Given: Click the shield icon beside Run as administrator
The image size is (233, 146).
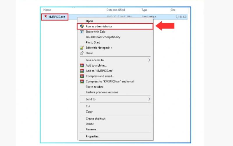Looking at the screenshot, I should pos(82,26).
